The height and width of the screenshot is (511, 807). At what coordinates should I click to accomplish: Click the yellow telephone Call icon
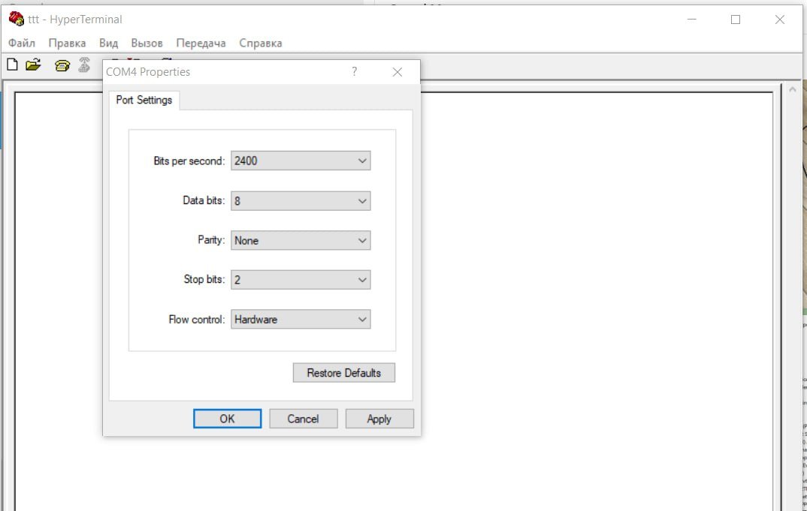(x=62, y=65)
